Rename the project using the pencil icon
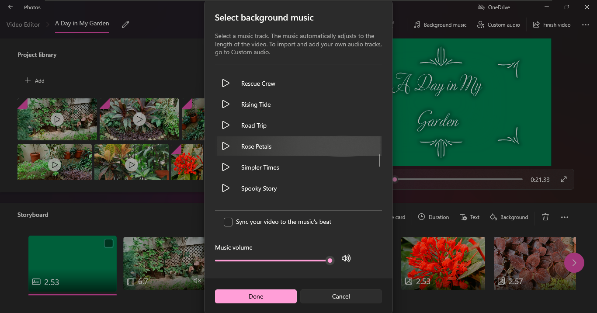The width and height of the screenshot is (597, 313). coord(125,24)
